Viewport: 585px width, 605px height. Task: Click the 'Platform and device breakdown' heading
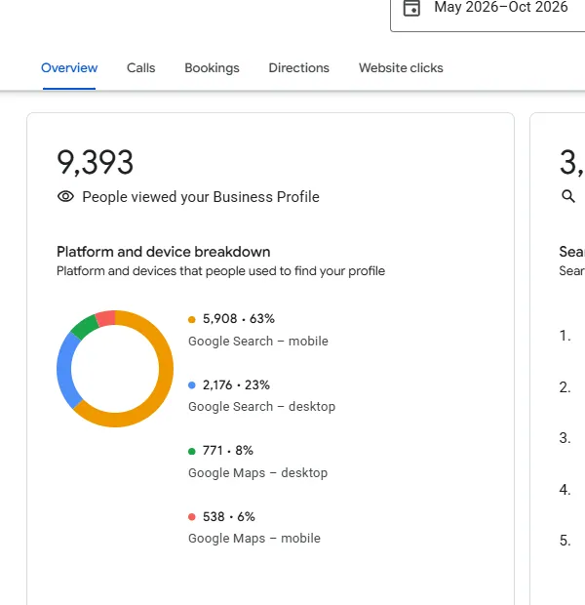(x=164, y=252)
